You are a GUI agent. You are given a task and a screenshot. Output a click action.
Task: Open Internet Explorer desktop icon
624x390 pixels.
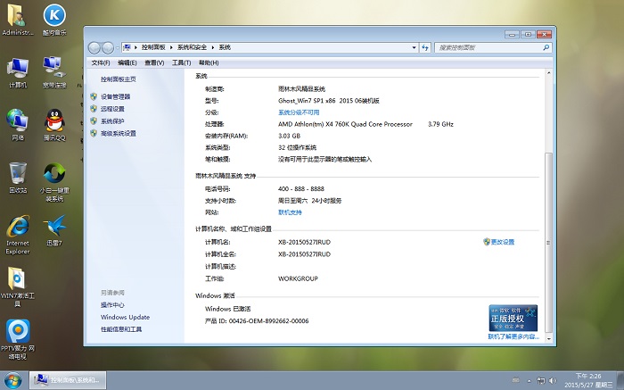pos(17,227)
